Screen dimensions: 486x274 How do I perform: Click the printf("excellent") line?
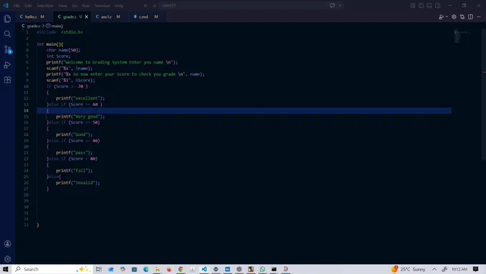[x=80, y=98]
